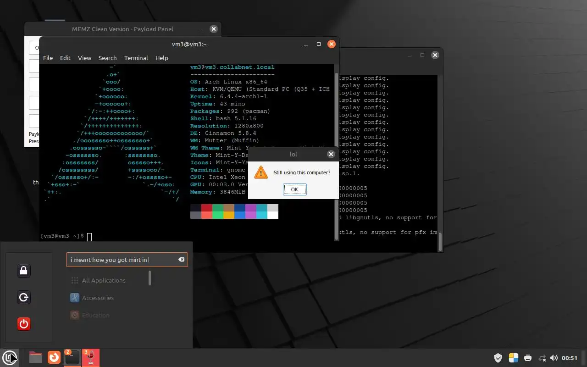
Task: Focus the menu search field
Action: point(127,260)
